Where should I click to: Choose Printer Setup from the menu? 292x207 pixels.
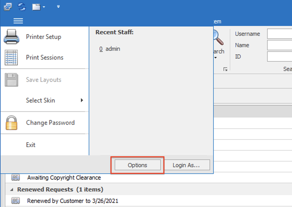[x=43, y=37]
